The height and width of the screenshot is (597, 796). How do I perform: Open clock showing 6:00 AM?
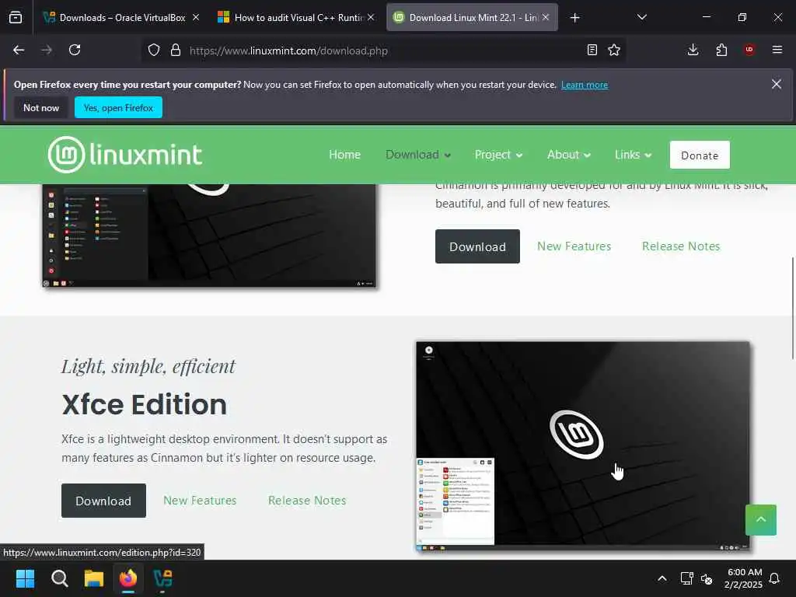click(x=743, y=578)
